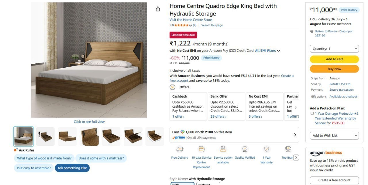Click the Quality Verified badge icon
The width and height of the screenshot is (368, 185).
tap(245, 149)
